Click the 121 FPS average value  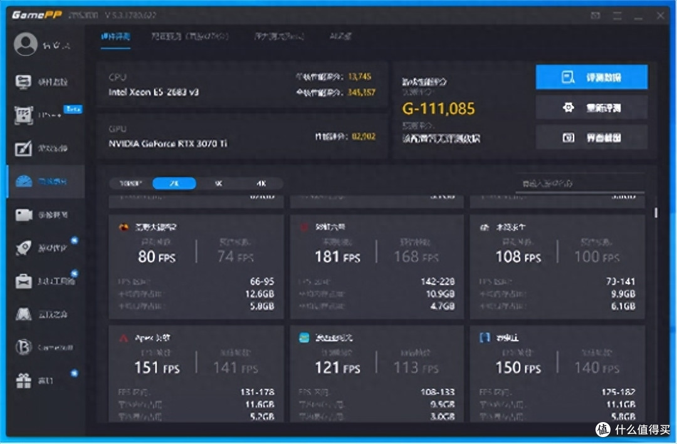[x=337, y=368]
